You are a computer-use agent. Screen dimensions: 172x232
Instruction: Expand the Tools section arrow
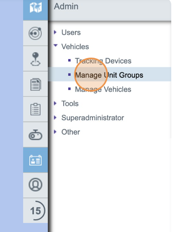[56, 103]
